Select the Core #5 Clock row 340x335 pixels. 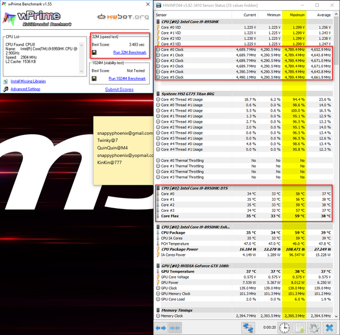244,77
